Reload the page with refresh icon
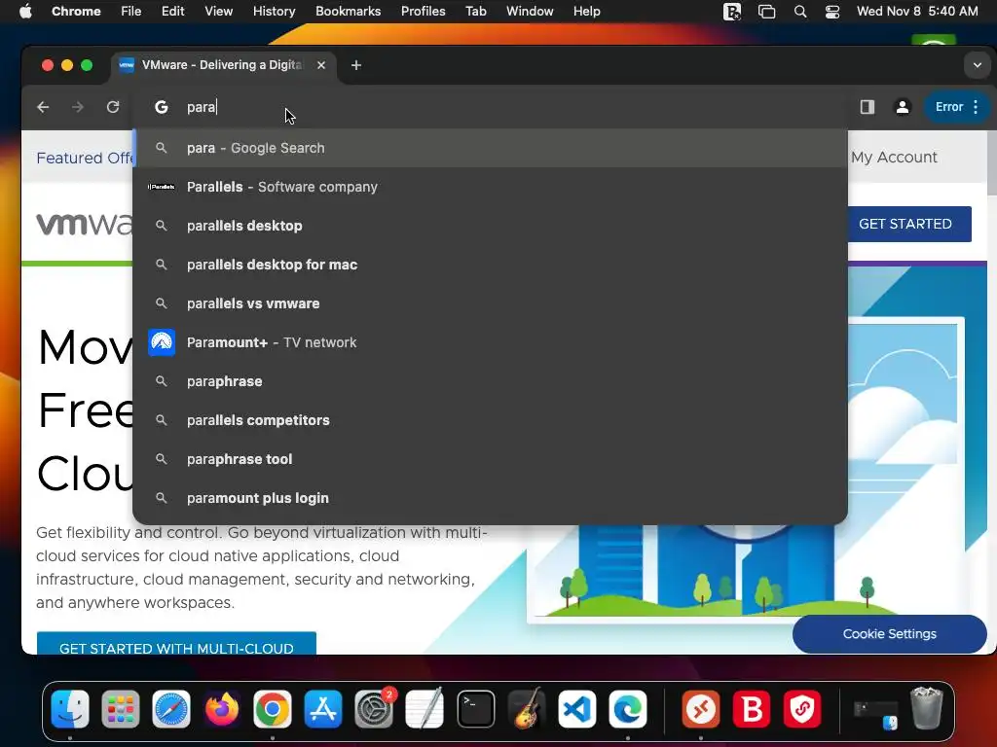The height and width of the screenshot is (747, 997). coord(113,107)
